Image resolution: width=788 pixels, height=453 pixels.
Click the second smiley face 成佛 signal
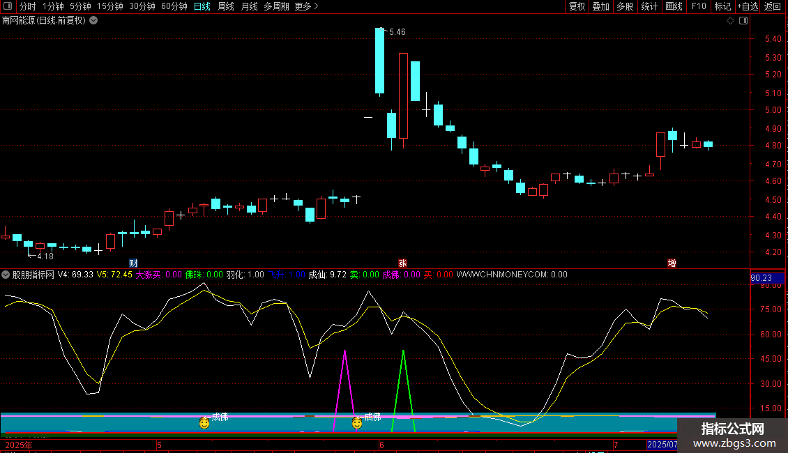point(357,422)
